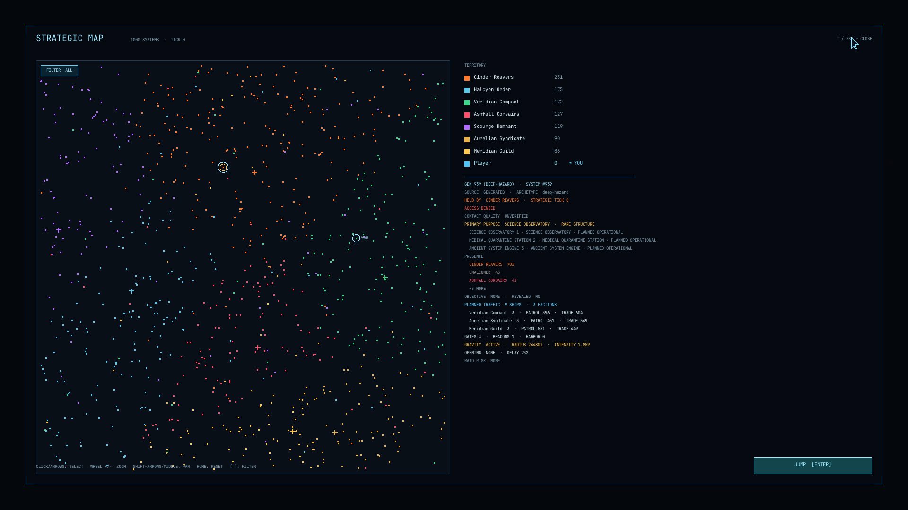The width and height of the screenshot is (908, 510).
Task: Select the purple Scourge Remnant cross marker
Action: [x=59, y=230]
